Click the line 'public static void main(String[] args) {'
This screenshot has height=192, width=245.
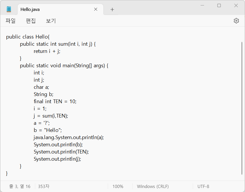click(x=64, y=66)
